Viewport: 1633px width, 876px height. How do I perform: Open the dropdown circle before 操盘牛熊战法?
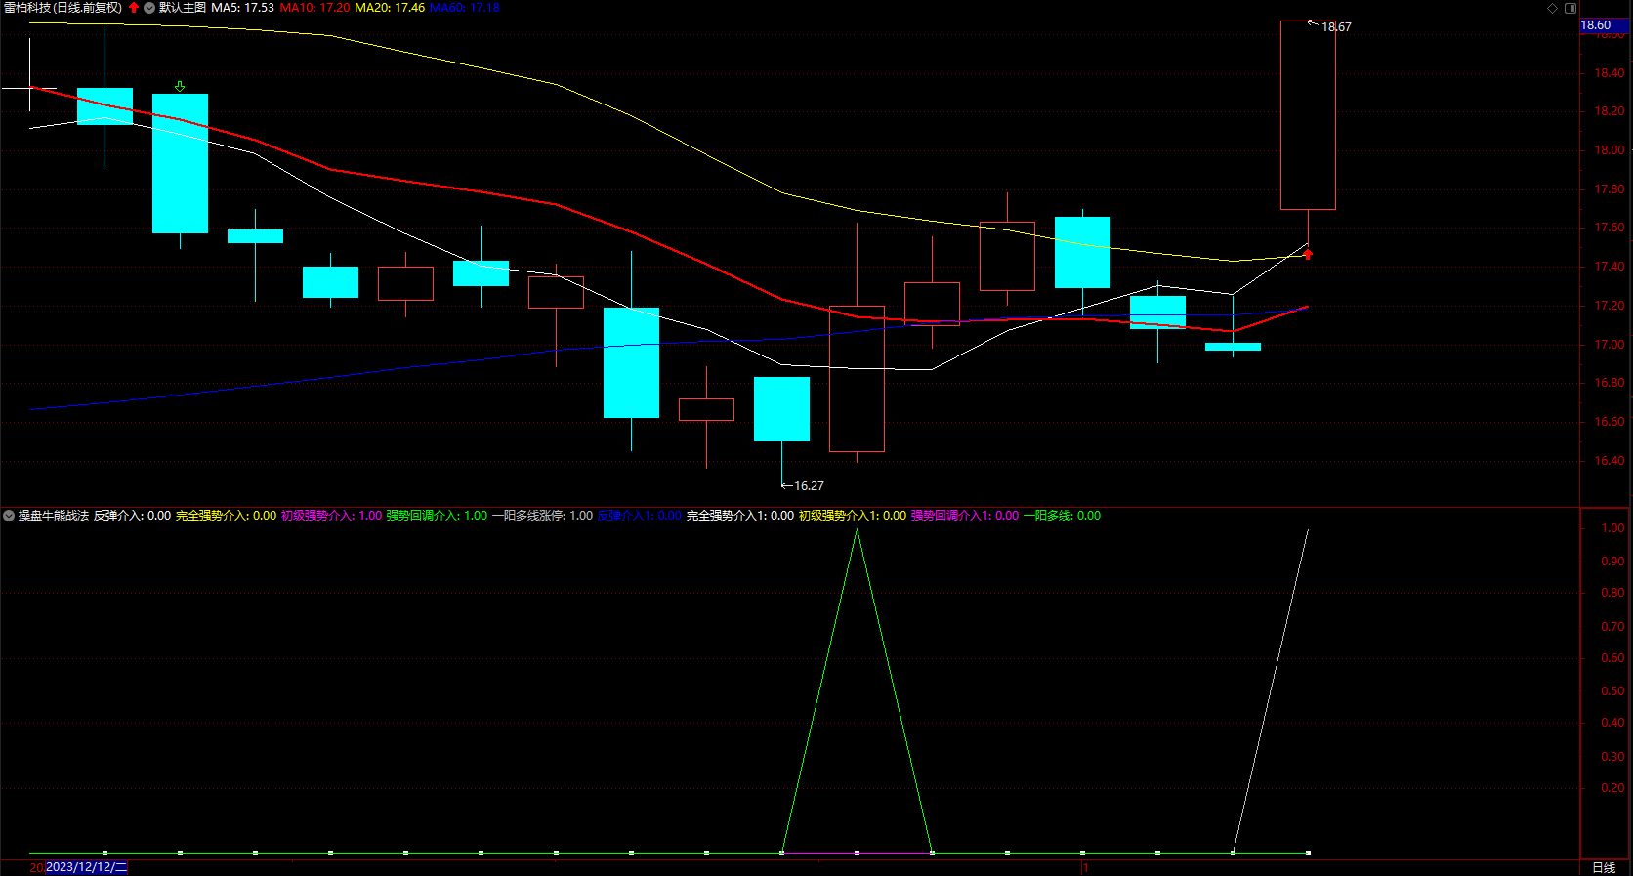pyautogui.click(x=9, y=516)
